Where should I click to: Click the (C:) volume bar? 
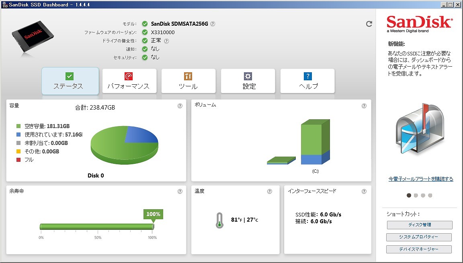pyautogui.click(x=315, y=142)
